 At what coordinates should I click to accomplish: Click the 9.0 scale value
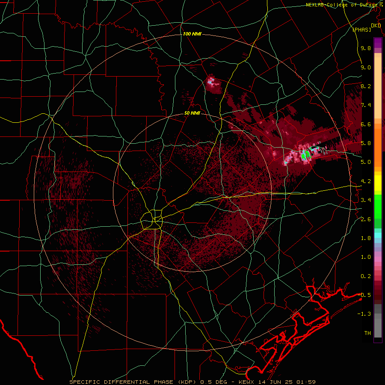366,67
